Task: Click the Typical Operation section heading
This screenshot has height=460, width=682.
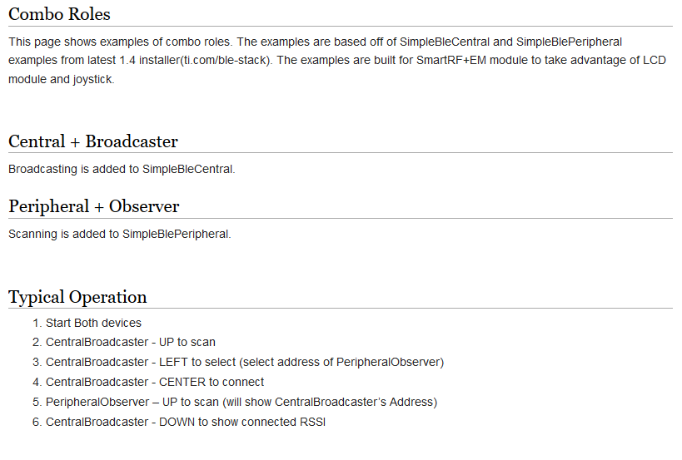Action: [77, 297]
